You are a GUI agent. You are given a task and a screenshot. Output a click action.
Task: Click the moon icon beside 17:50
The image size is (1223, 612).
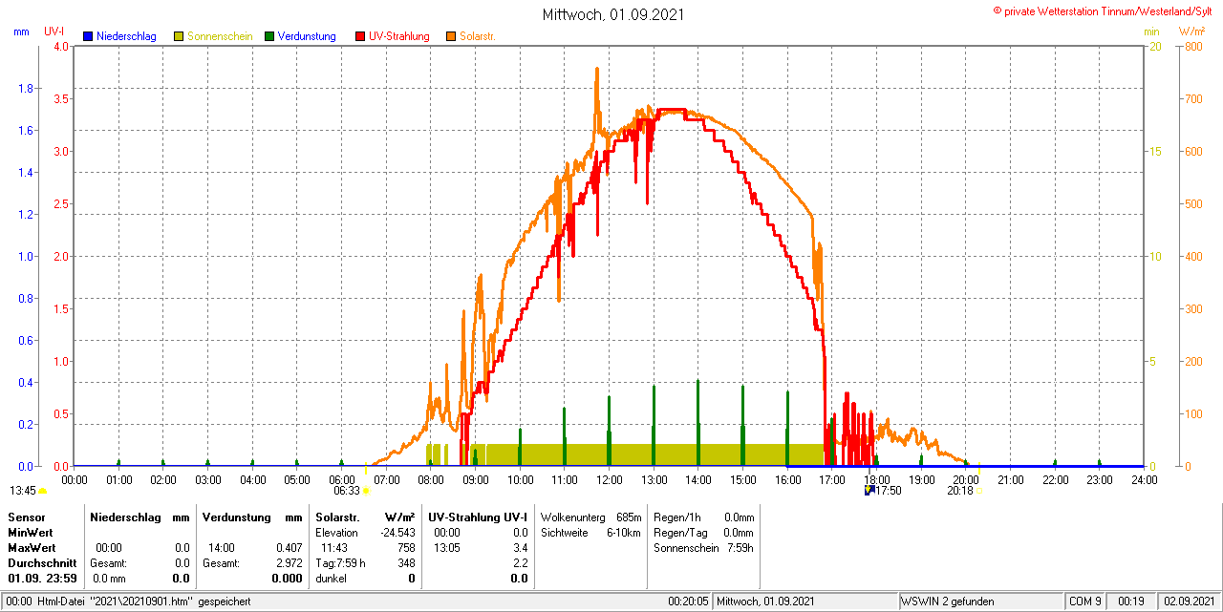(x=869, y=490)
